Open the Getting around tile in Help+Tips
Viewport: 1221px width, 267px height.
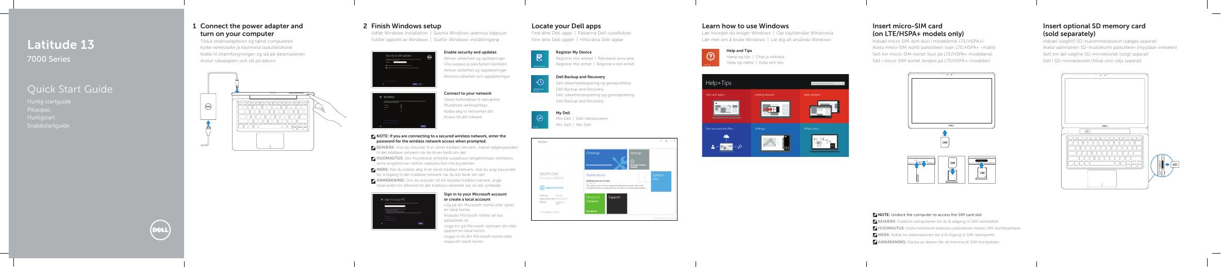(x=775, y=106)
